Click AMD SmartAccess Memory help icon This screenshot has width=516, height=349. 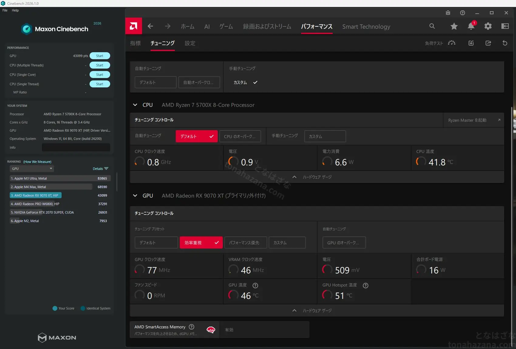point(192,327)
